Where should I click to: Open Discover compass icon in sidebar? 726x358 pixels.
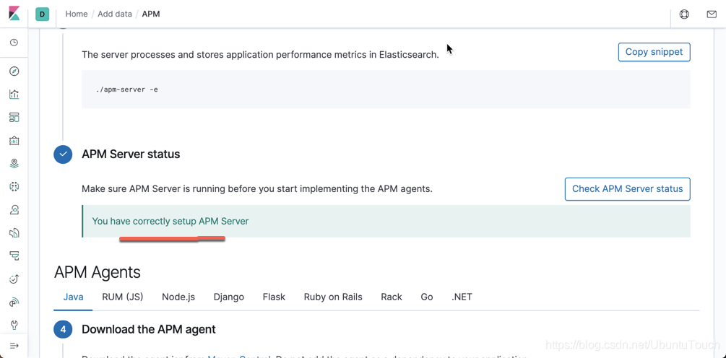[x=14, y=71]
